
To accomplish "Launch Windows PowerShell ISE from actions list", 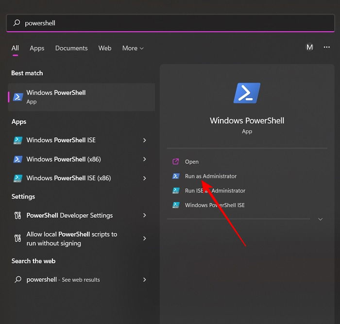I will (215, 205).
